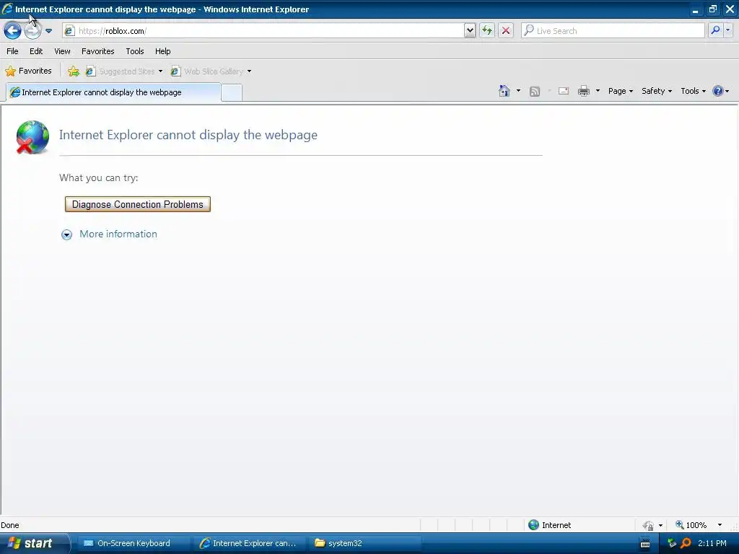Click the IE logo in title bar
The image size is (739, 554).
7,9
